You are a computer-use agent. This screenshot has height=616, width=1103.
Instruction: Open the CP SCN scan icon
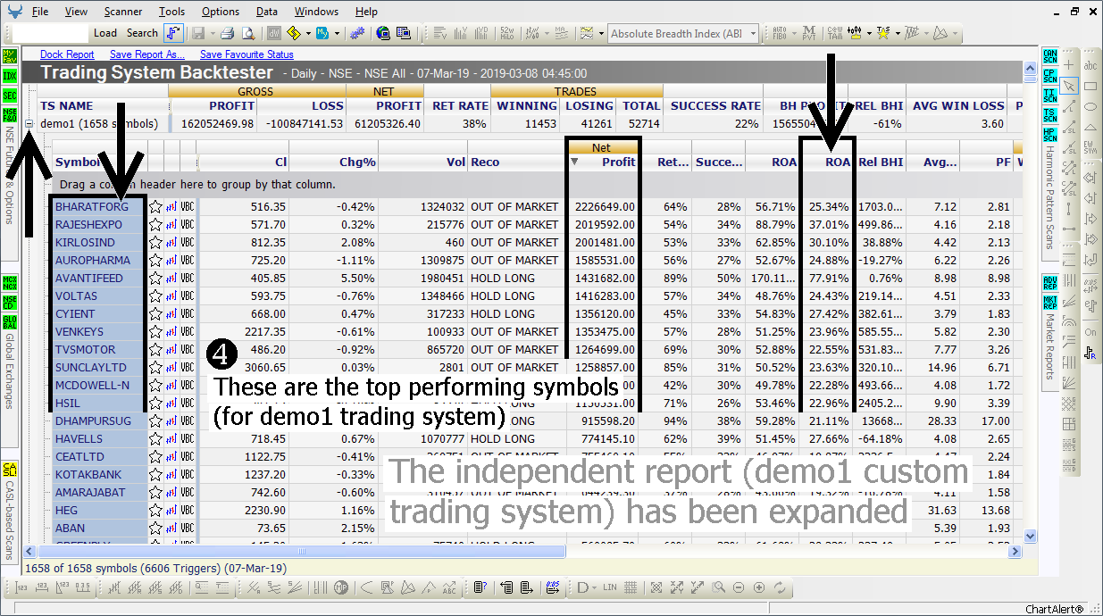[x=1050, y=77]
